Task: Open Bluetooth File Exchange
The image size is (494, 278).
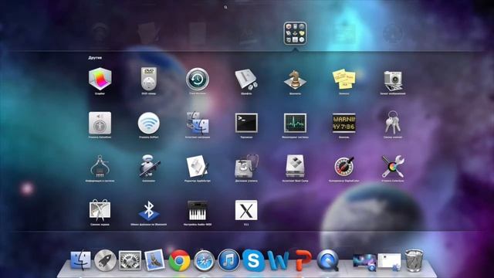Action: [x=149, y=211]
